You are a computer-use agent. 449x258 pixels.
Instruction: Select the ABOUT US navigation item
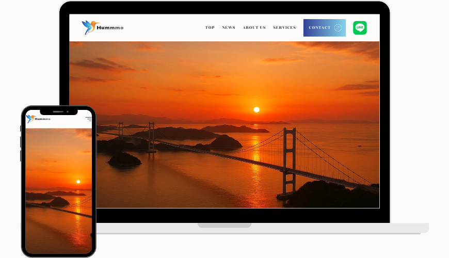pyautogui.click(x=254, y=27)
